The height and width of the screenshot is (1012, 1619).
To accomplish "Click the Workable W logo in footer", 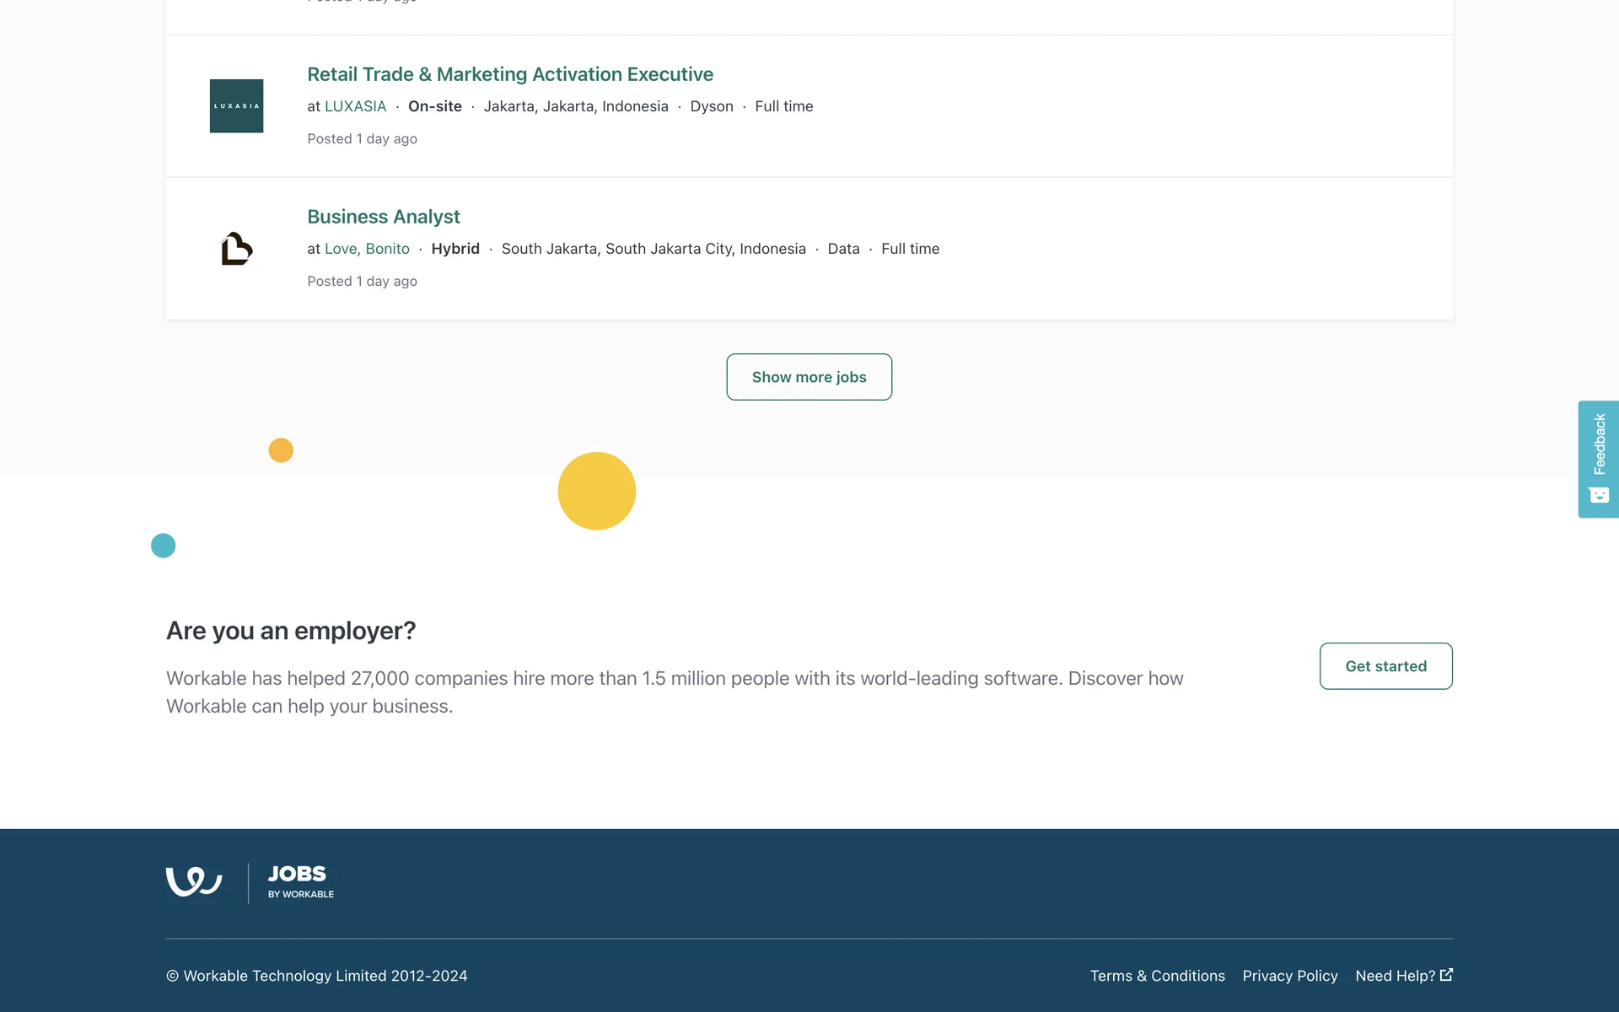I will [x=194, y=881].
